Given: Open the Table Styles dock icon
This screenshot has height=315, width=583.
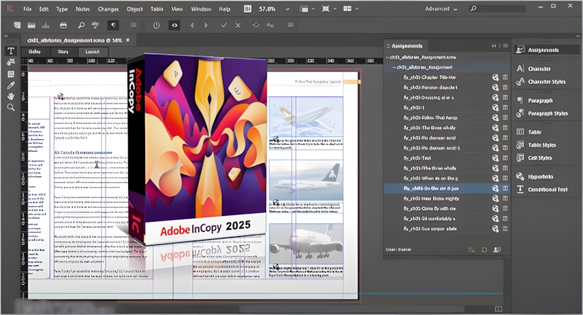Looking at the screenshot, I should [x=520, y=145].
